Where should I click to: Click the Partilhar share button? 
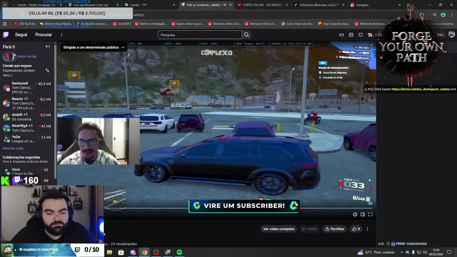(x=335, y=229)
